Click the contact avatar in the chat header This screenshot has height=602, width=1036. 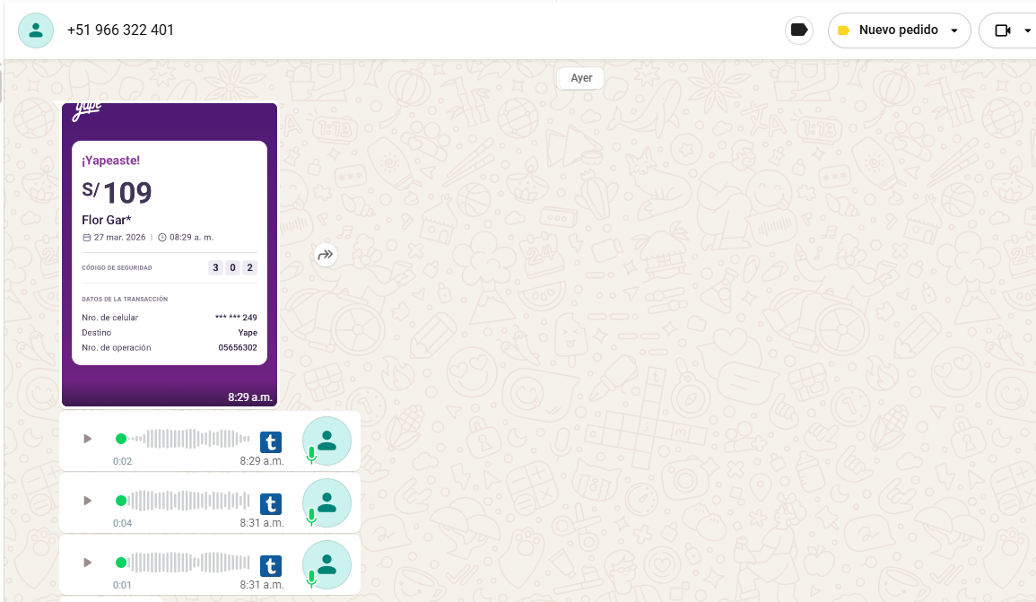coord(36,31)
